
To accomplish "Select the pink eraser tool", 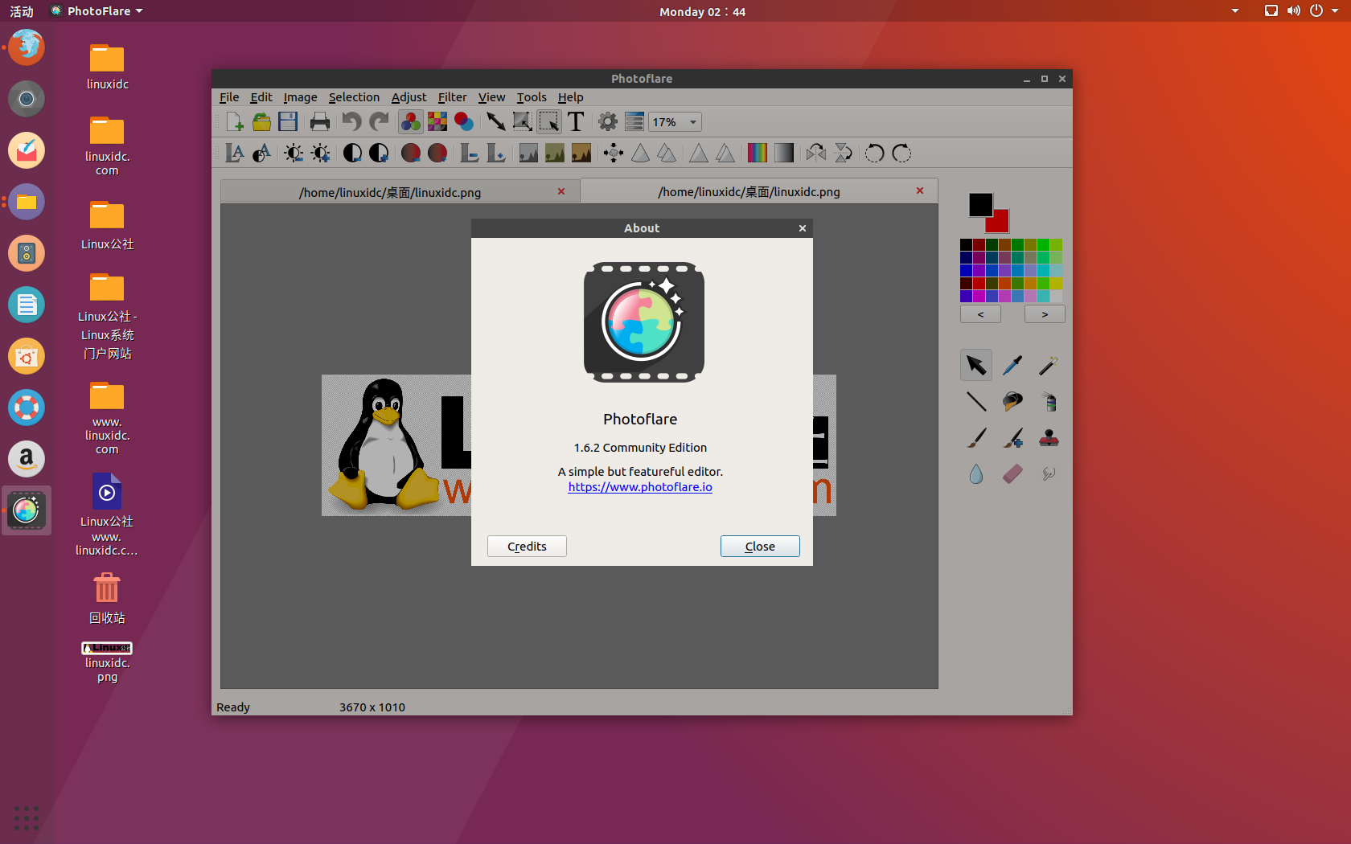I will 1012,473.
